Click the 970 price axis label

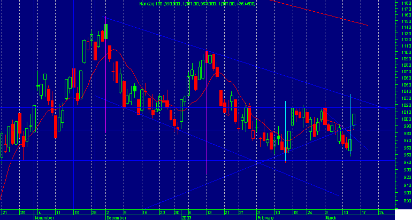[x=407, y=140]
